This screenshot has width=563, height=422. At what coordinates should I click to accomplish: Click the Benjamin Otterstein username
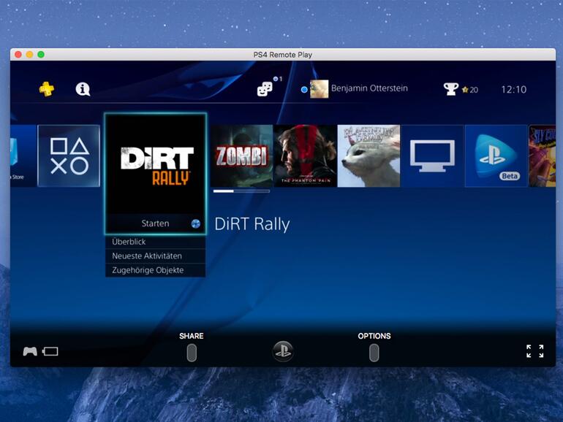(369, 88)
